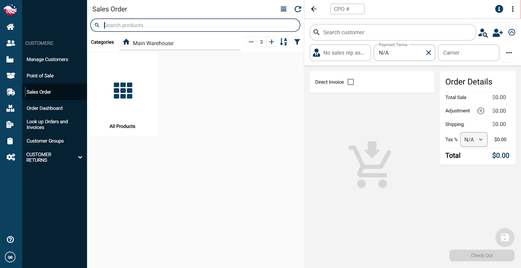Click the CPO # input field
The width and height of the screenshot is (521, 268).
347,9
